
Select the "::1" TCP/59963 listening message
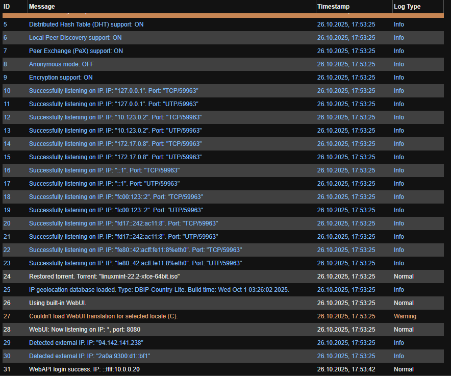click(105, 170)
